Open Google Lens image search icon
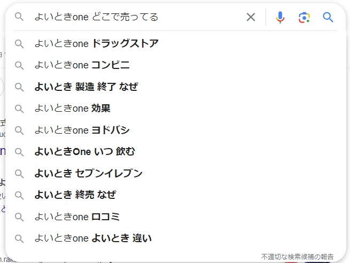The height and width of the screenshot is (263, 350). coord(304,17)
